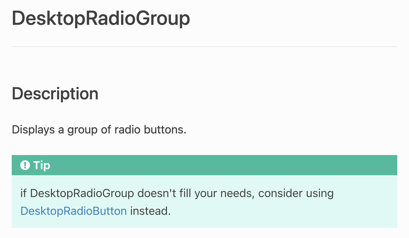Click the leading word 'if' in the tip
The width and height of the screenshot is (409, 238).
point(23,193)
